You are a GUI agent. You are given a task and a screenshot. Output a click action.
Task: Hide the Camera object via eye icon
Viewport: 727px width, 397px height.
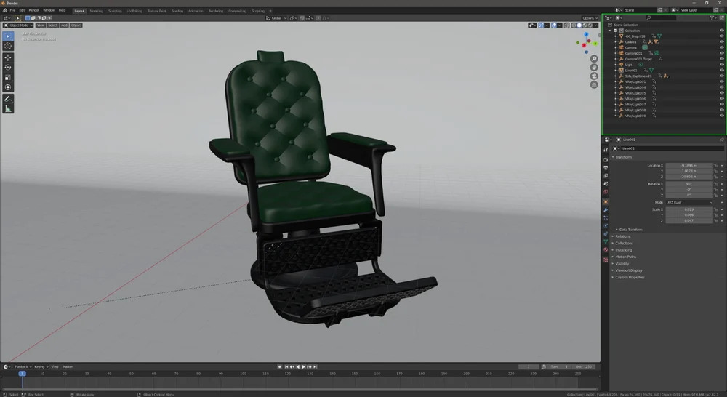coord(721,47)
